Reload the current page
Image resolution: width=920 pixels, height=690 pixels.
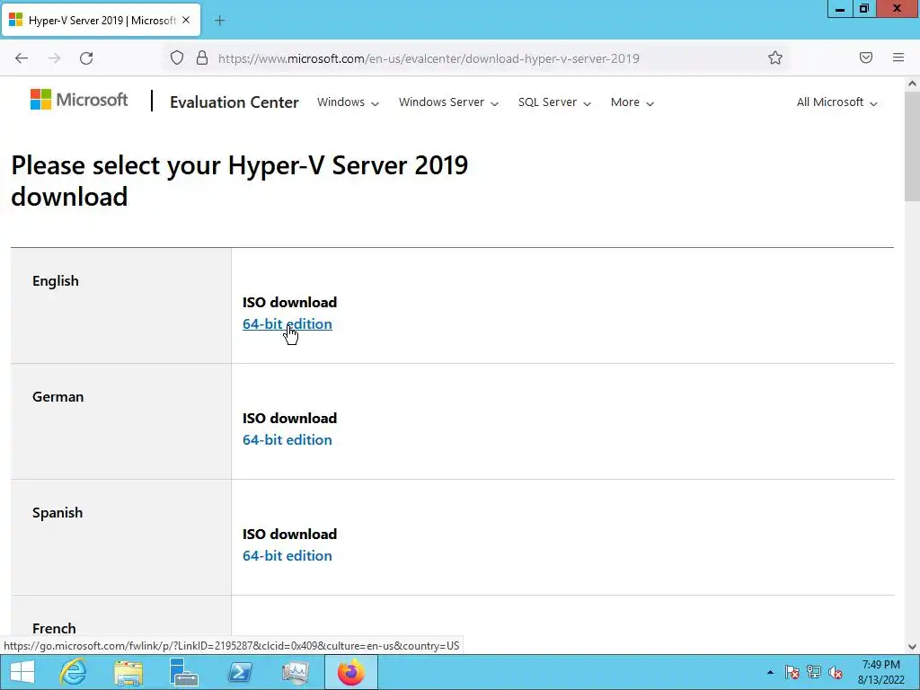[86, 58]
